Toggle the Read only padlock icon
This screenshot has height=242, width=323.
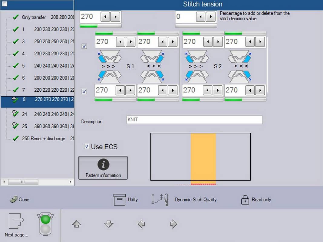click(245, 200)
